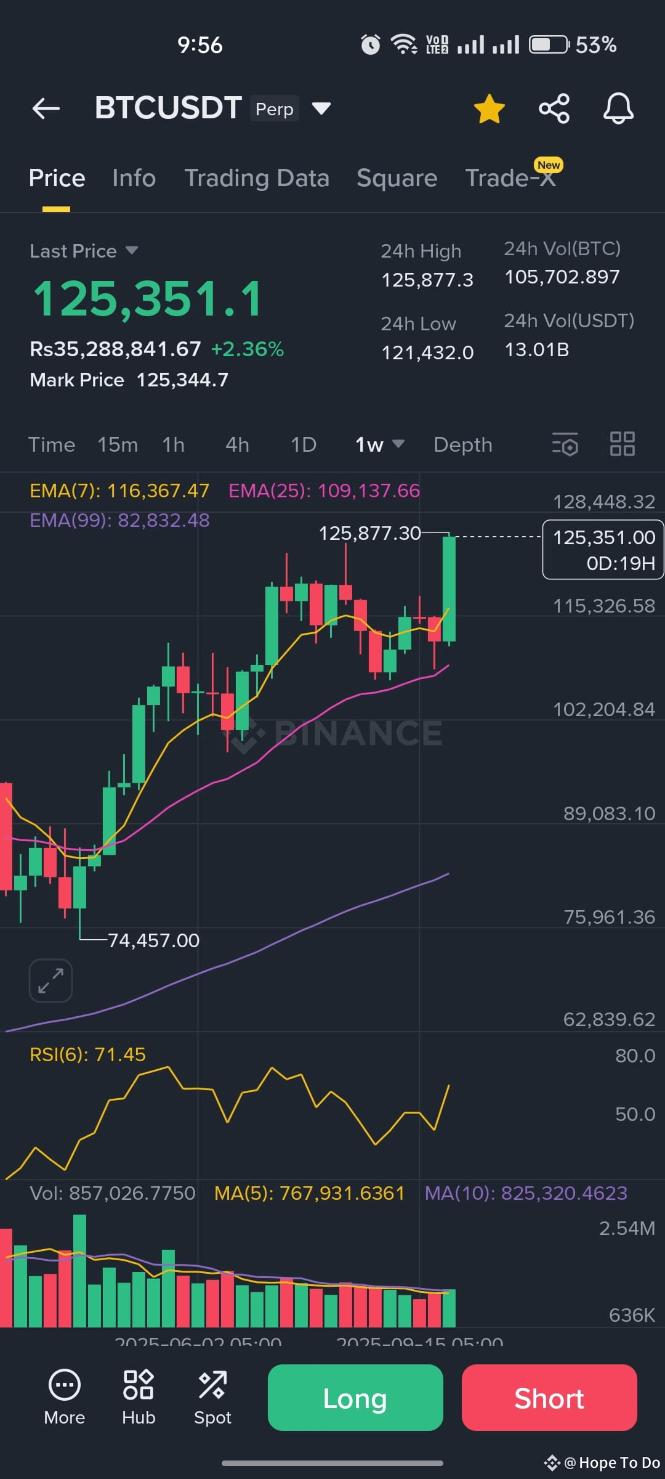
Task: Open the Trading Data tab
Action: pyautogui.click(x=257, y=178)
